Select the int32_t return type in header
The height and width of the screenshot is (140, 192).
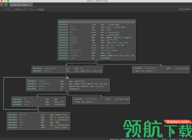click(8, 9)
